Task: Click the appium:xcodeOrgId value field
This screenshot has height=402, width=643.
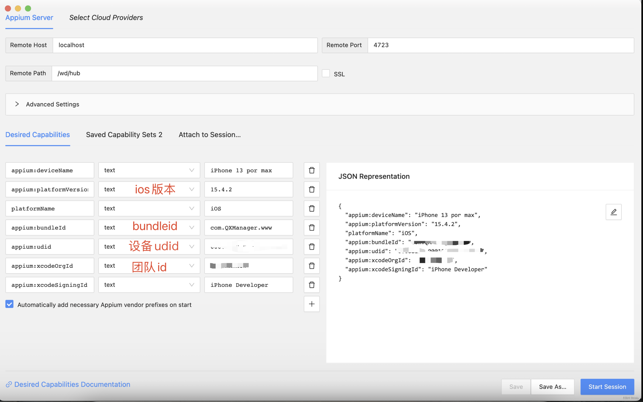Action: pyautogui.click(x=248, y=266)
